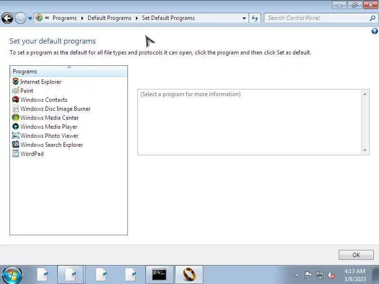Click the Control Panel icon in address bar
The height and width of the screenshot is (284, 379).
pyautogui.click(x=39, y=18)
